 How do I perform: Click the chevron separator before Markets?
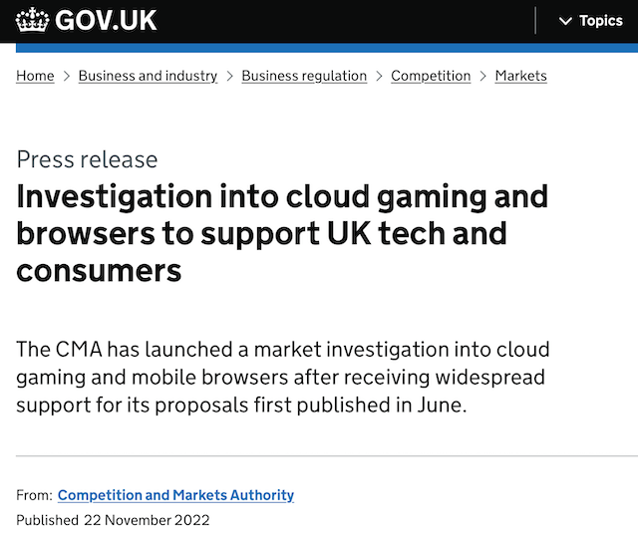(x=482, y=76)
